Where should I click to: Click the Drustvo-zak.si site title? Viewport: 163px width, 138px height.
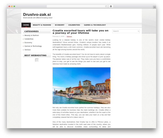37,14
